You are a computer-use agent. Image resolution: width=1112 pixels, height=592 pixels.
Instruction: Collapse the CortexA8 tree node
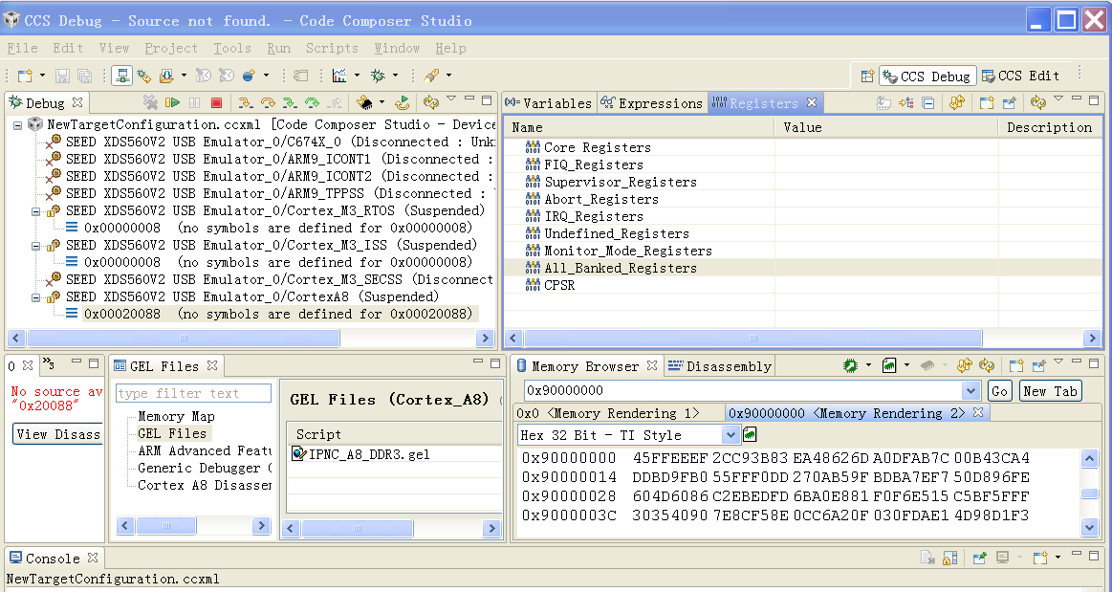click(x=35, y=297)
